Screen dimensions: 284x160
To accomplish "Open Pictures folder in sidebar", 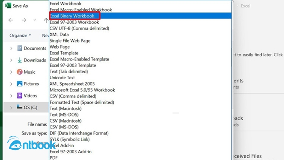I will [28, 84].
